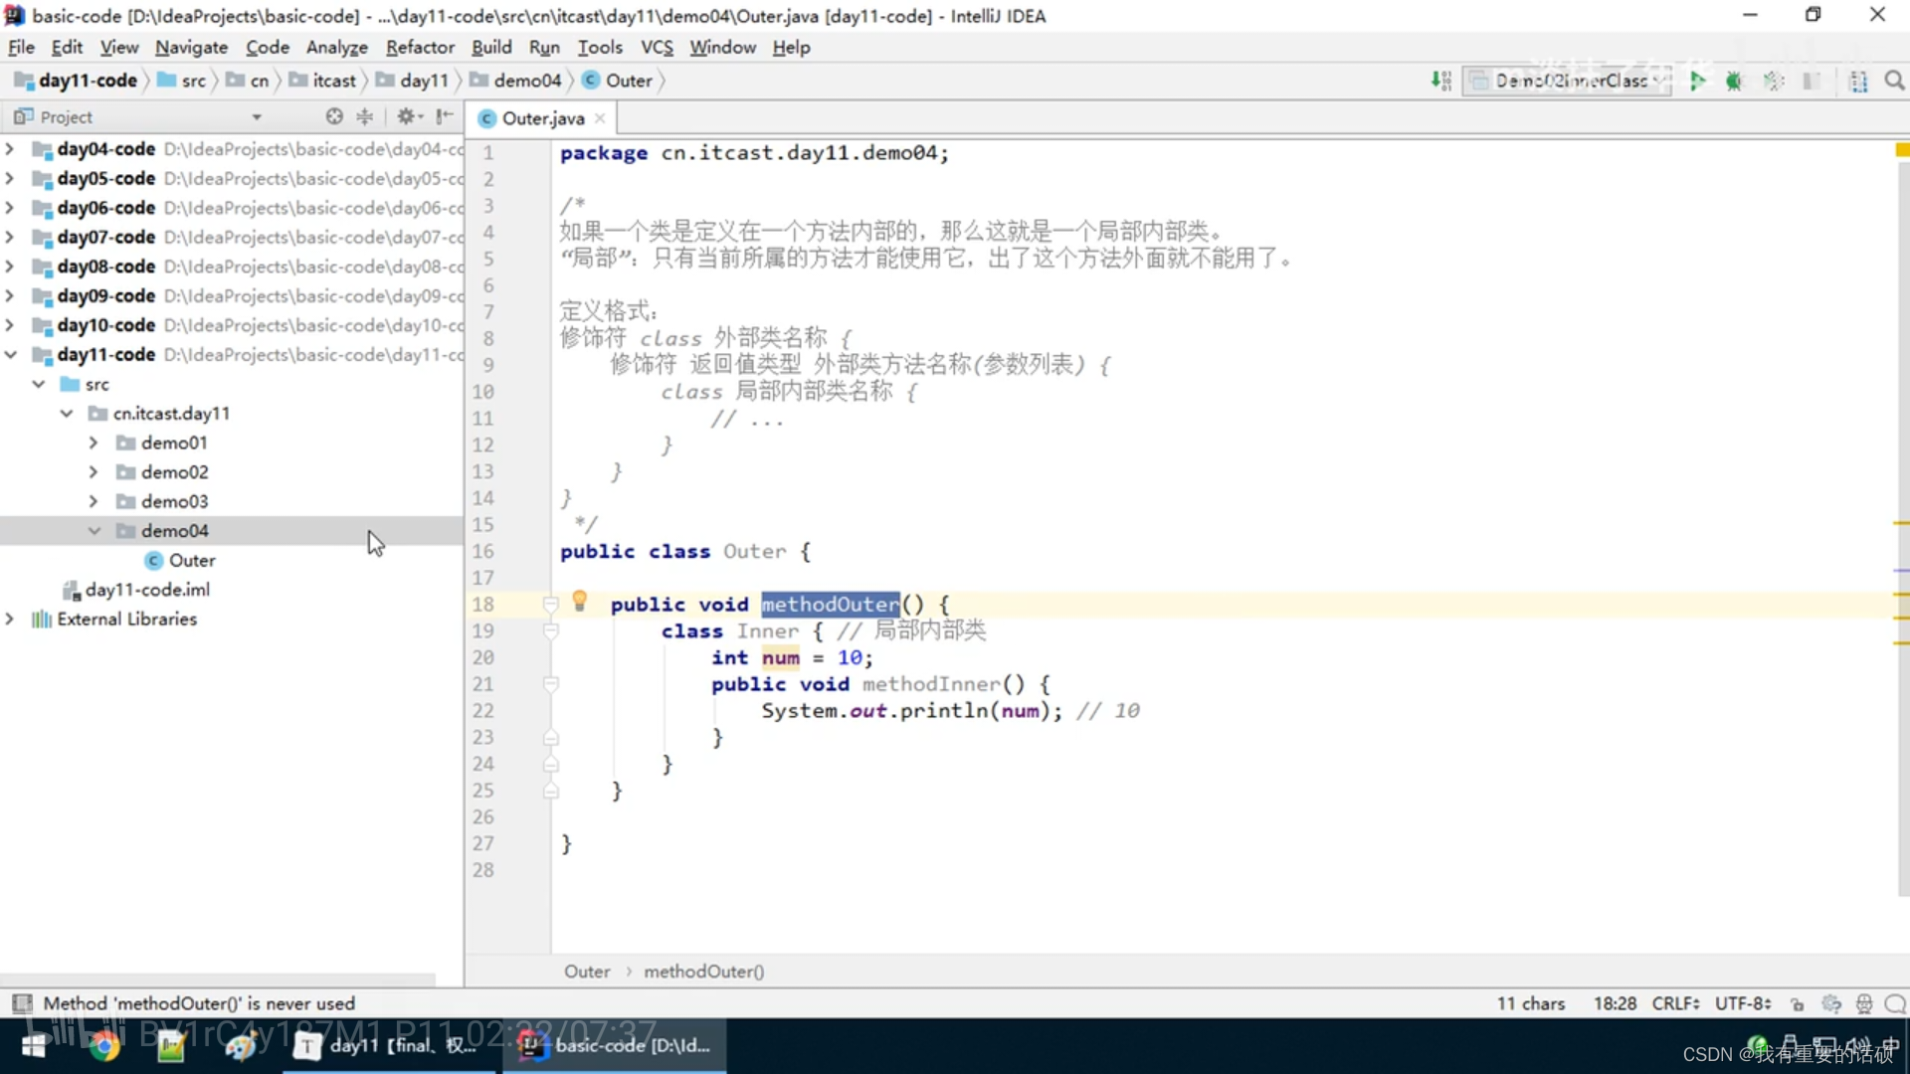This screenshot has height=1074, width=1910.
Task: Click methodOuter() in bottom editor breadcrumb
Action: pos(704,972)
